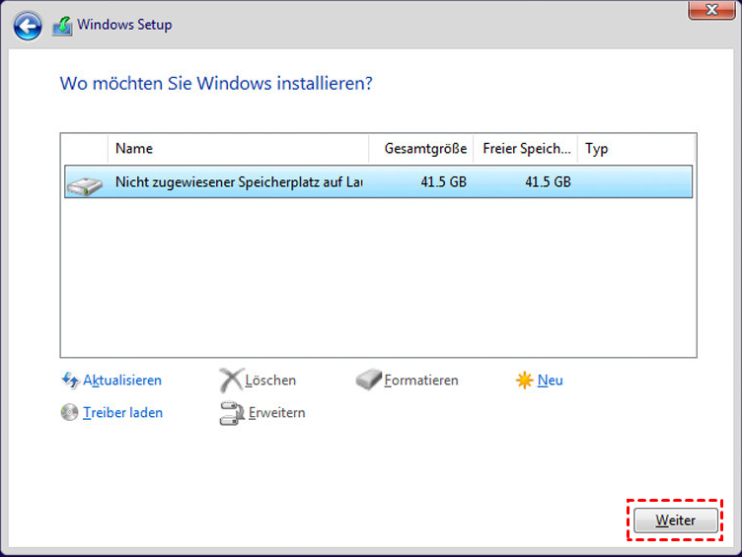
Task: Click the Löschen X icon
Action: point(231,380)
